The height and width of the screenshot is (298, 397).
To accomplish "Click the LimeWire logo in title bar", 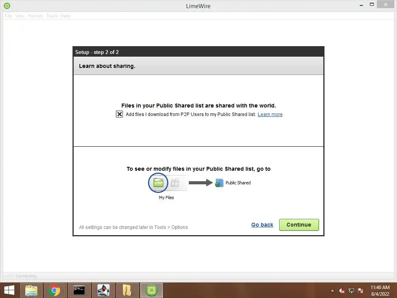I will [7, 5].
